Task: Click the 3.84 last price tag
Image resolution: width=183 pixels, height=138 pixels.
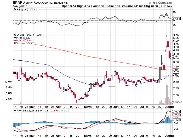Action: click(176, 57)
